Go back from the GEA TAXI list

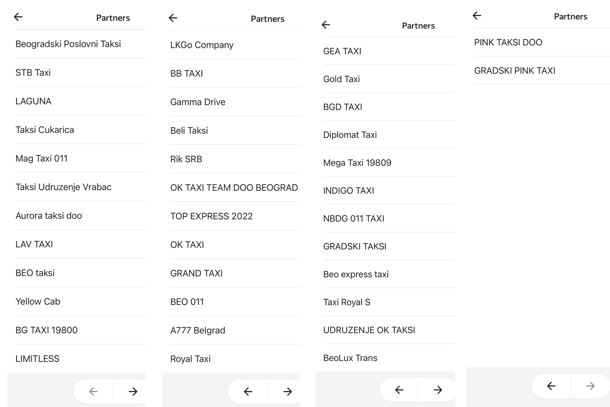[x=326, y=25]
